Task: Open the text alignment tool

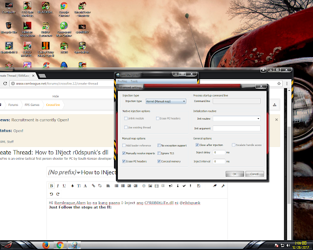Action: click(x=108, y=186)
